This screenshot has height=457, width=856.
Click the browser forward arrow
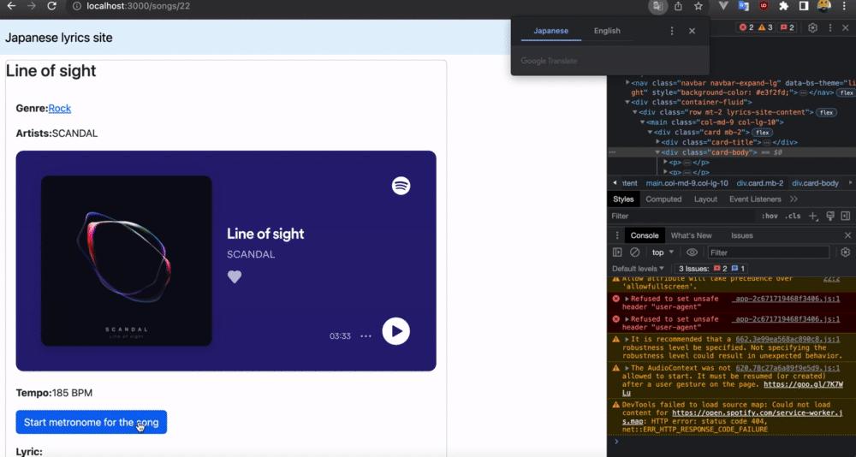[x=32, y=6]
